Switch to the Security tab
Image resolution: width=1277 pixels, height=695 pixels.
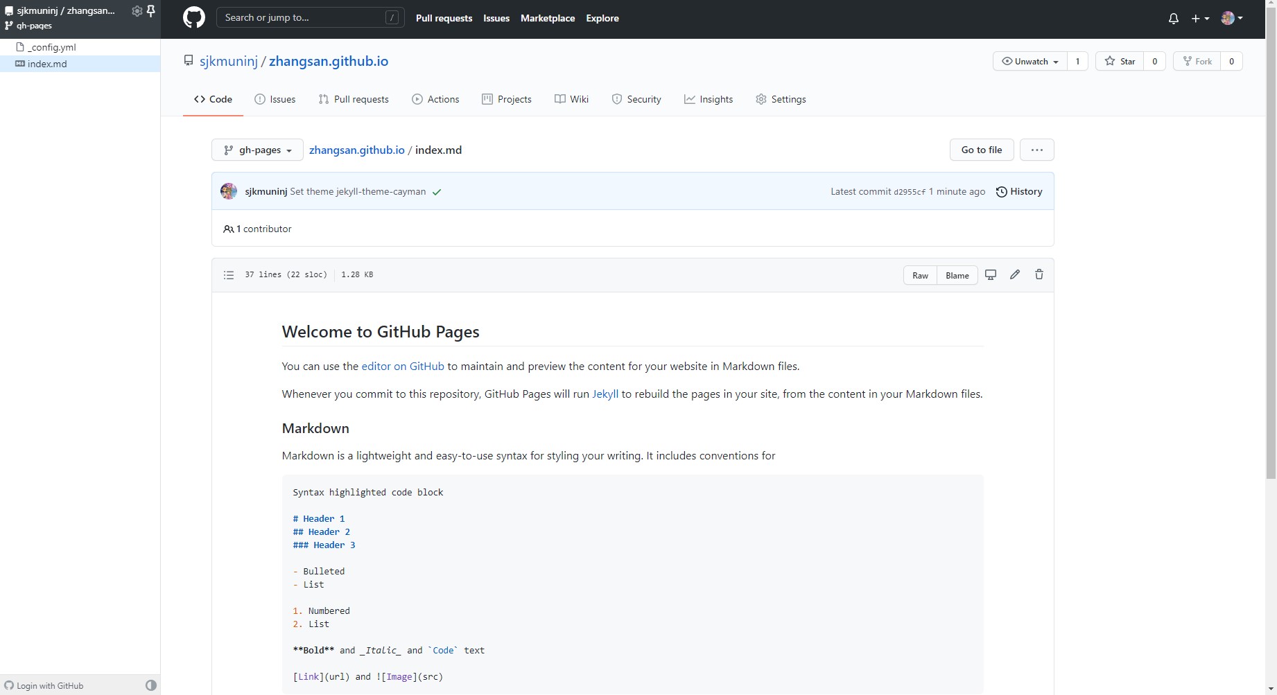coord(636,99)
